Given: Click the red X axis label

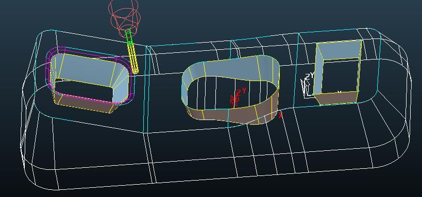Looking at the screenshot, I should 280,115.
